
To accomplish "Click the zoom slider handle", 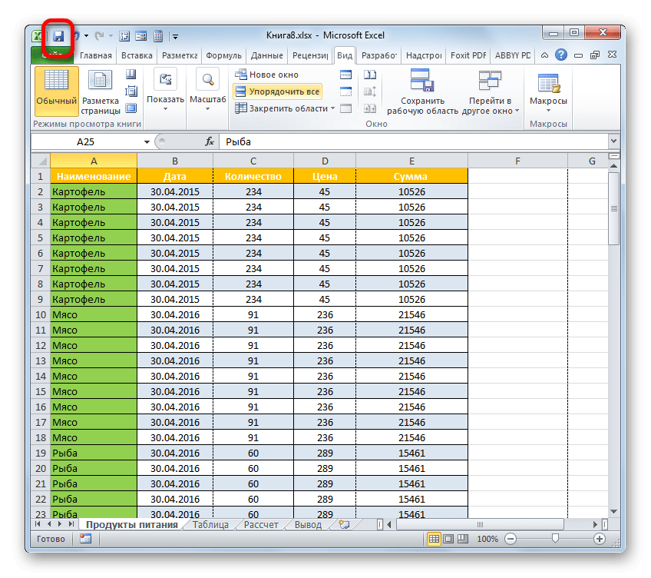I will pyautogui.click(x=555, y=539).
